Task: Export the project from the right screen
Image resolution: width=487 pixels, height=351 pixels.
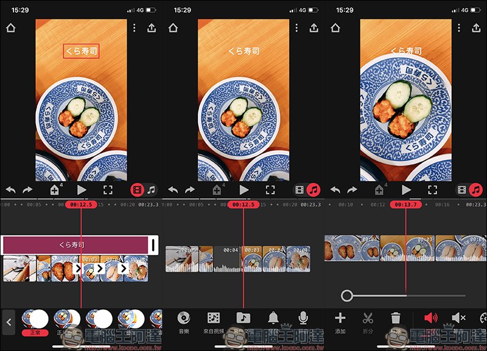Action: click(x=477, y=28)
